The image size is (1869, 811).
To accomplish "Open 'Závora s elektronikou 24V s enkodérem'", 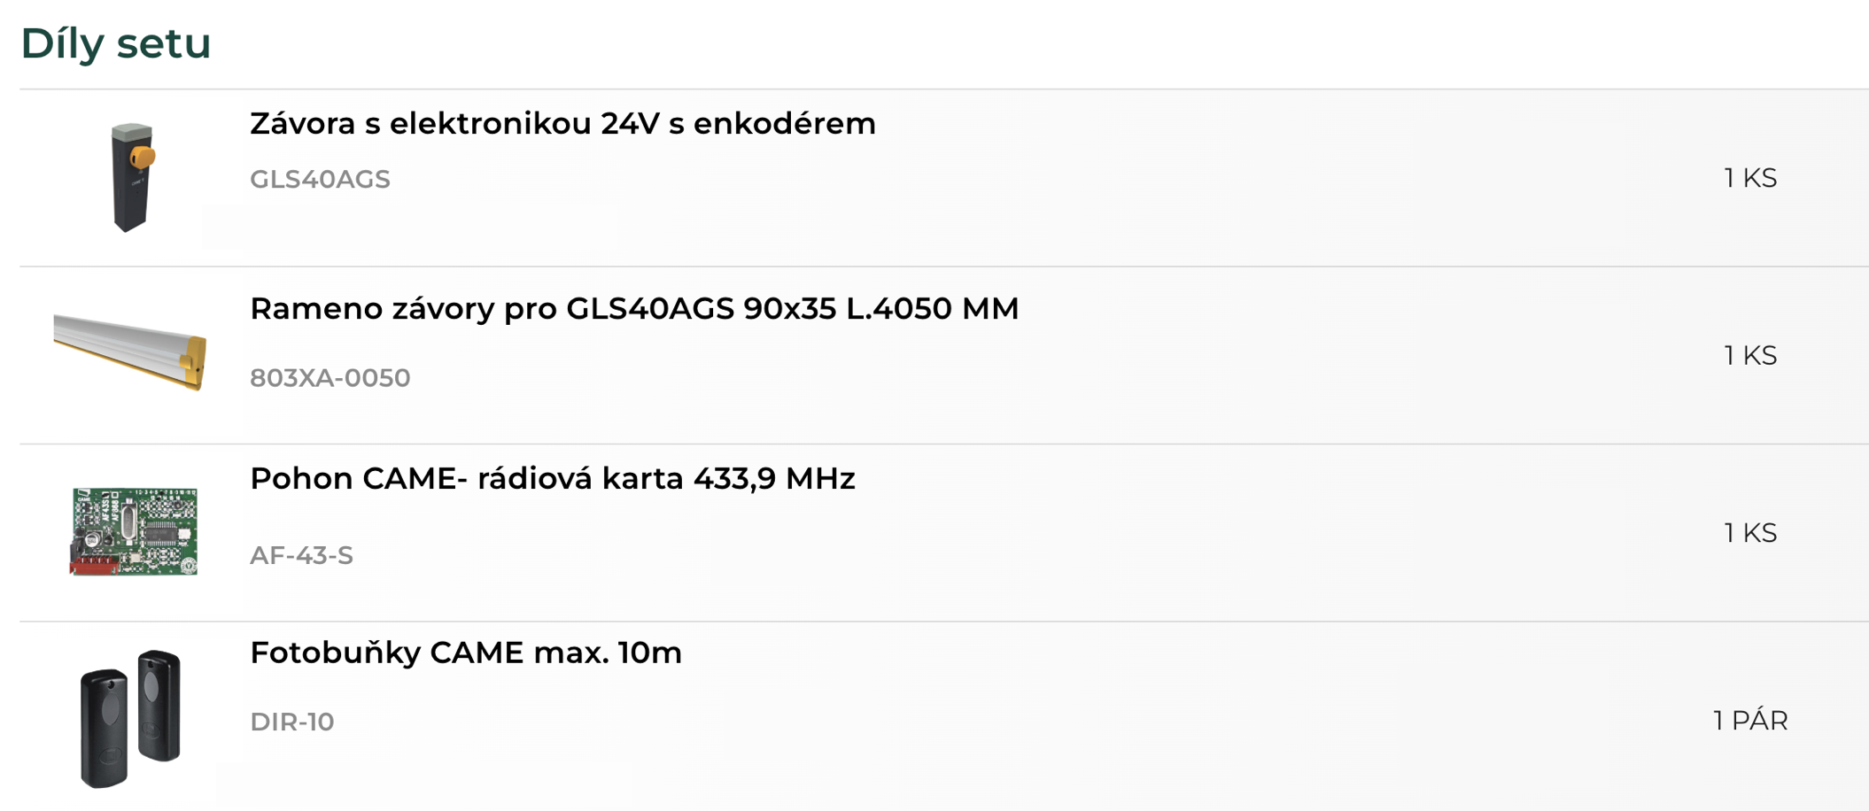I will point(562,124).
